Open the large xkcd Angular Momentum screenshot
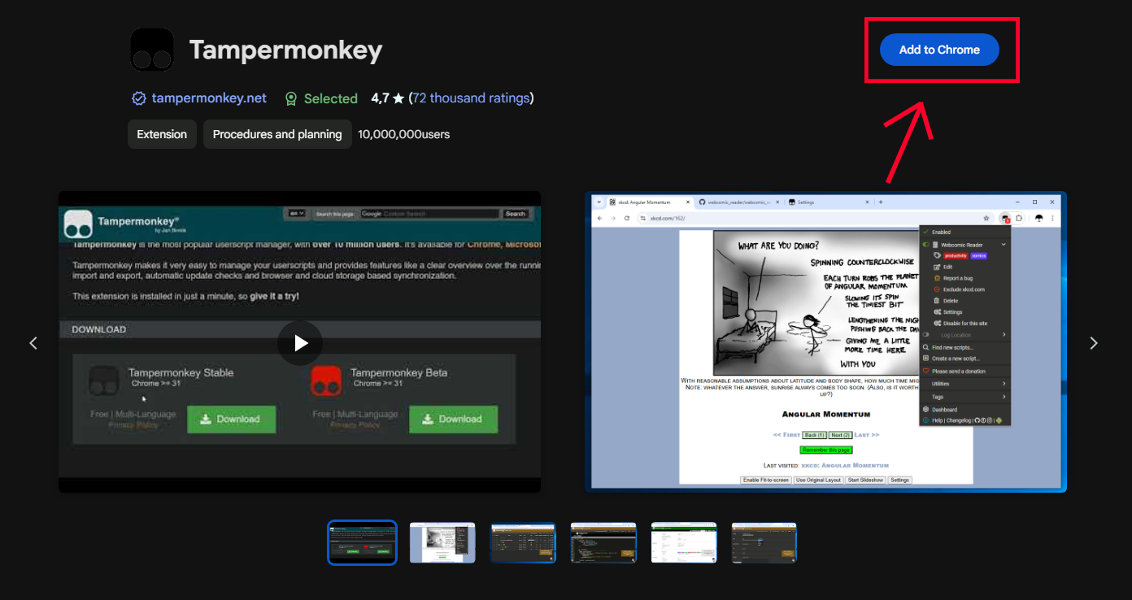The image size is (1132, 600). 826,341
